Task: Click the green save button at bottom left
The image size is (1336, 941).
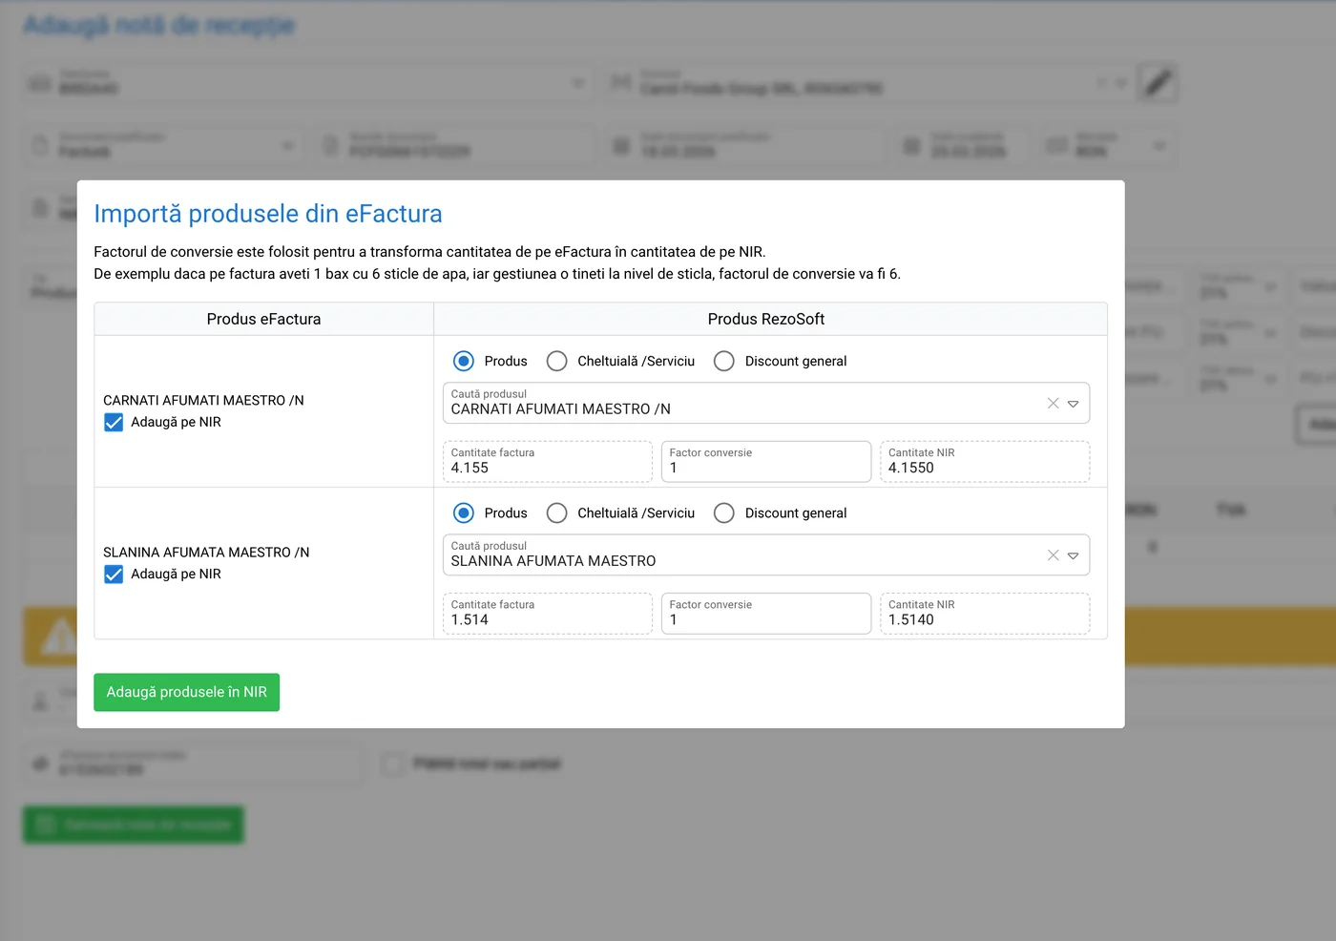Action: [133, 824]
